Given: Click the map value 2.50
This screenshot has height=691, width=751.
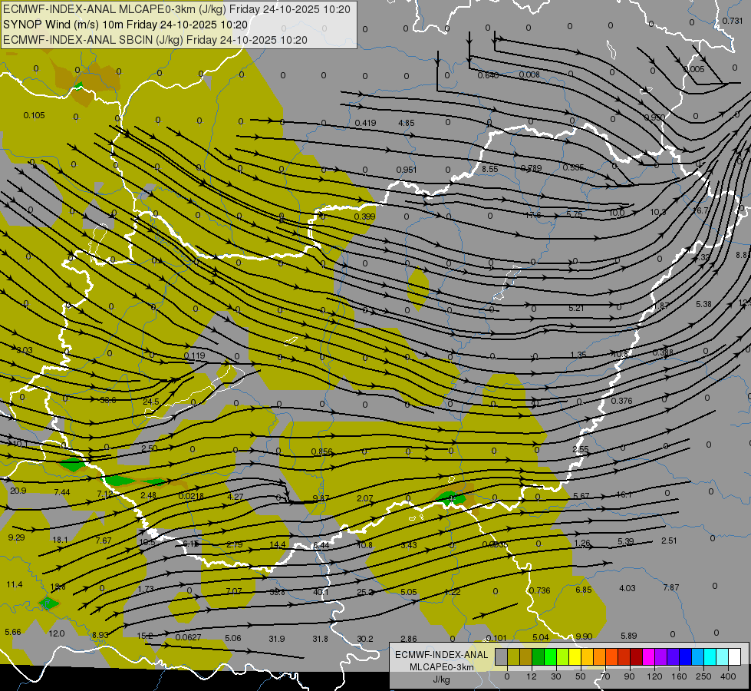Looking at the screenshot, I should click(150, 448).
